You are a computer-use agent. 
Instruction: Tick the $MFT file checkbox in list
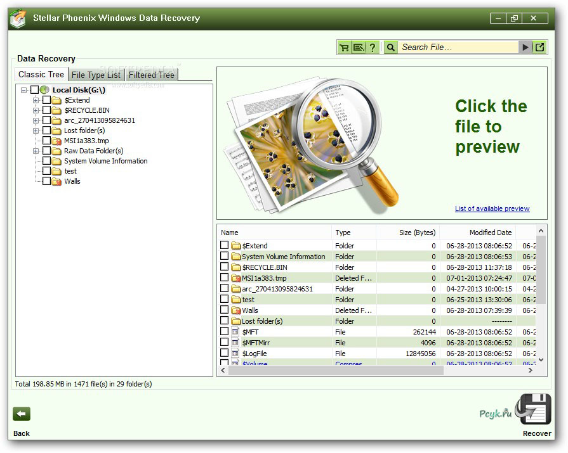[225, 332]
